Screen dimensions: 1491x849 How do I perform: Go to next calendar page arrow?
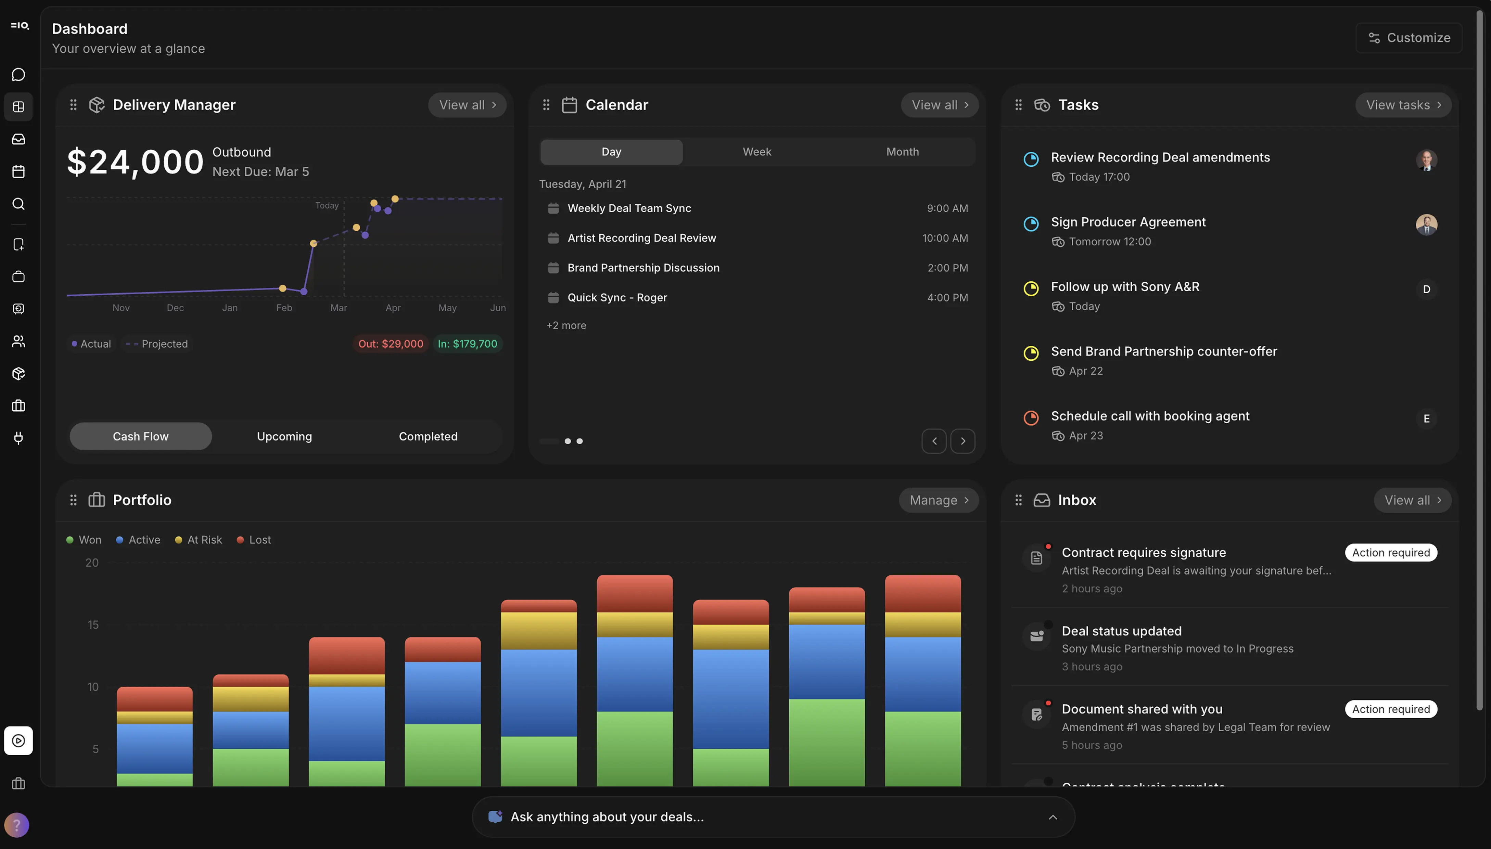963,441
